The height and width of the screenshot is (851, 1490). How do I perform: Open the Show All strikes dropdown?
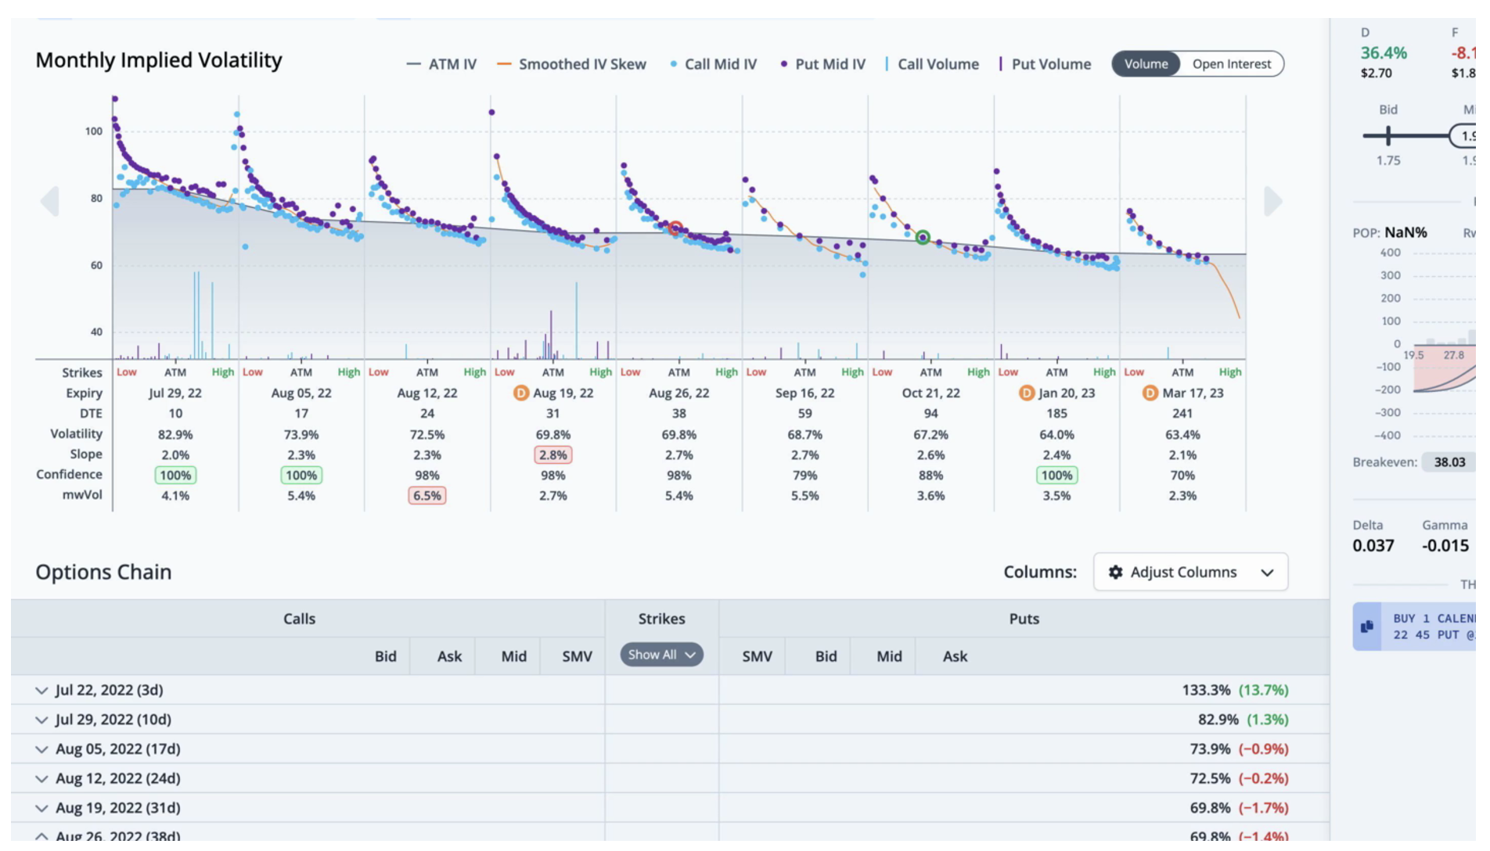pos(661,655)
